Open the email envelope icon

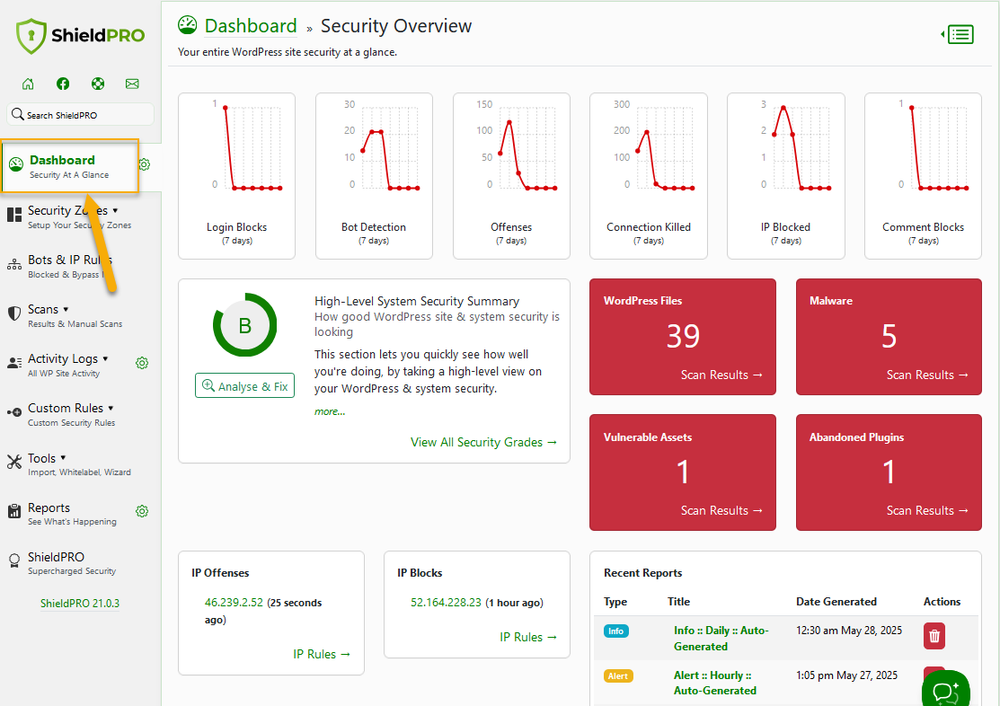(x=132, y=84)
